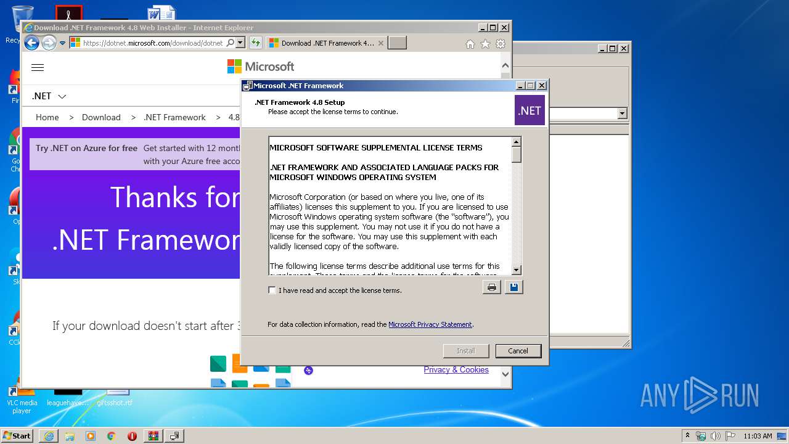Open the address bar autocomplete dropdown
Screen dimensions: 789x444
[x=240, y=43]
